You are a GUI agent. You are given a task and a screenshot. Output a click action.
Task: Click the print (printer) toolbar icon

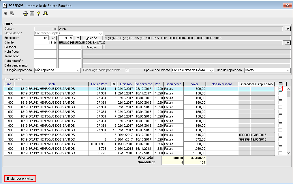pos(25,14)
